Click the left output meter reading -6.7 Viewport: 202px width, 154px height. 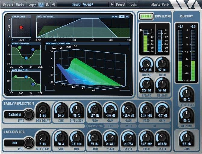click(180, 26)
